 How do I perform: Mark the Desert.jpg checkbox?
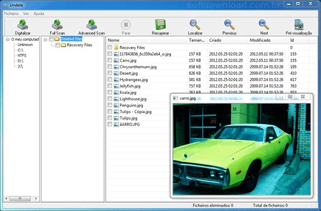pos(110,73)
